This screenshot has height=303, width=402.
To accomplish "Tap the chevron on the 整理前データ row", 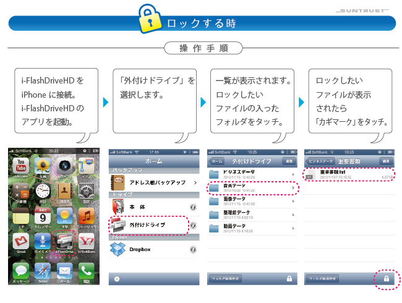I will tap(293, 215).
